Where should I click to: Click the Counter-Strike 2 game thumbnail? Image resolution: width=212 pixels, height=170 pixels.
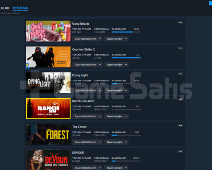(48, 57)
